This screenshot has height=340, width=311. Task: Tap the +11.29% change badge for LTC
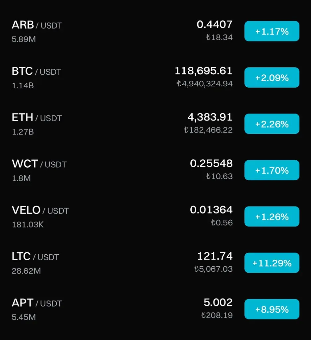tap(272, 263)
